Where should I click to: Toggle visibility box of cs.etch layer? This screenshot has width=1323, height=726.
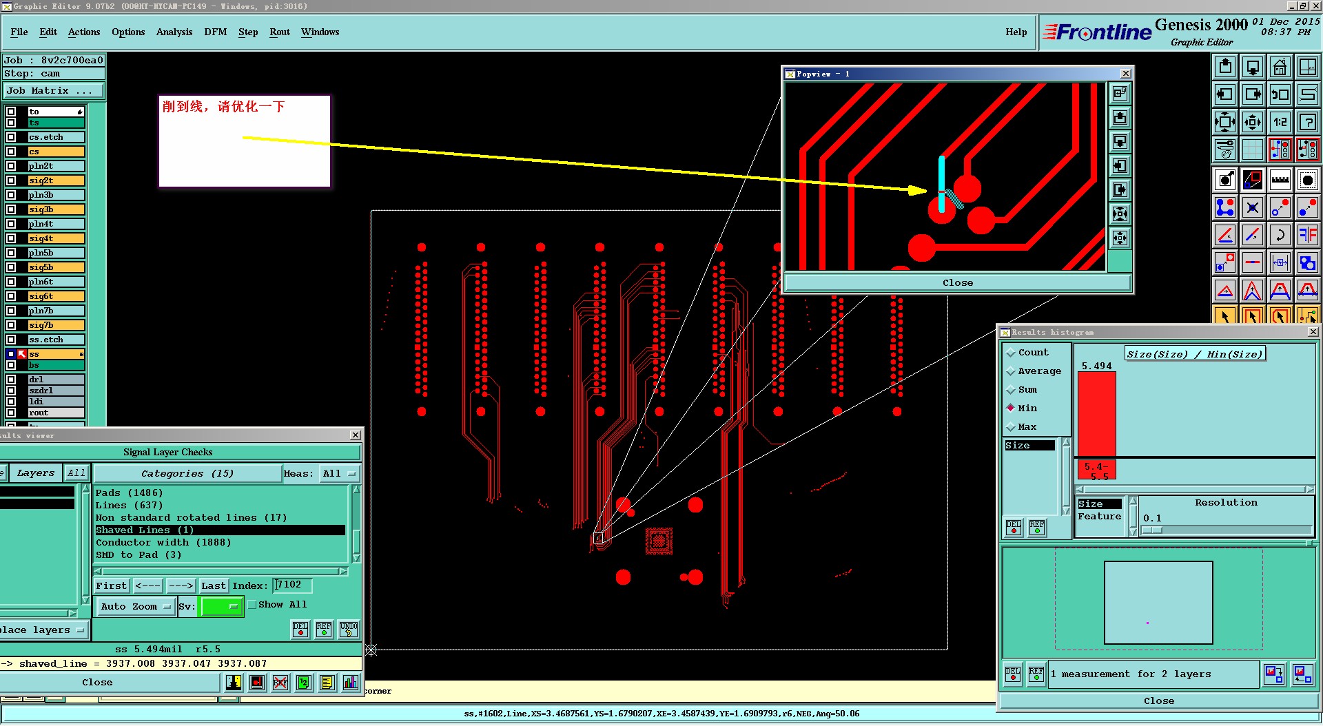11,137
